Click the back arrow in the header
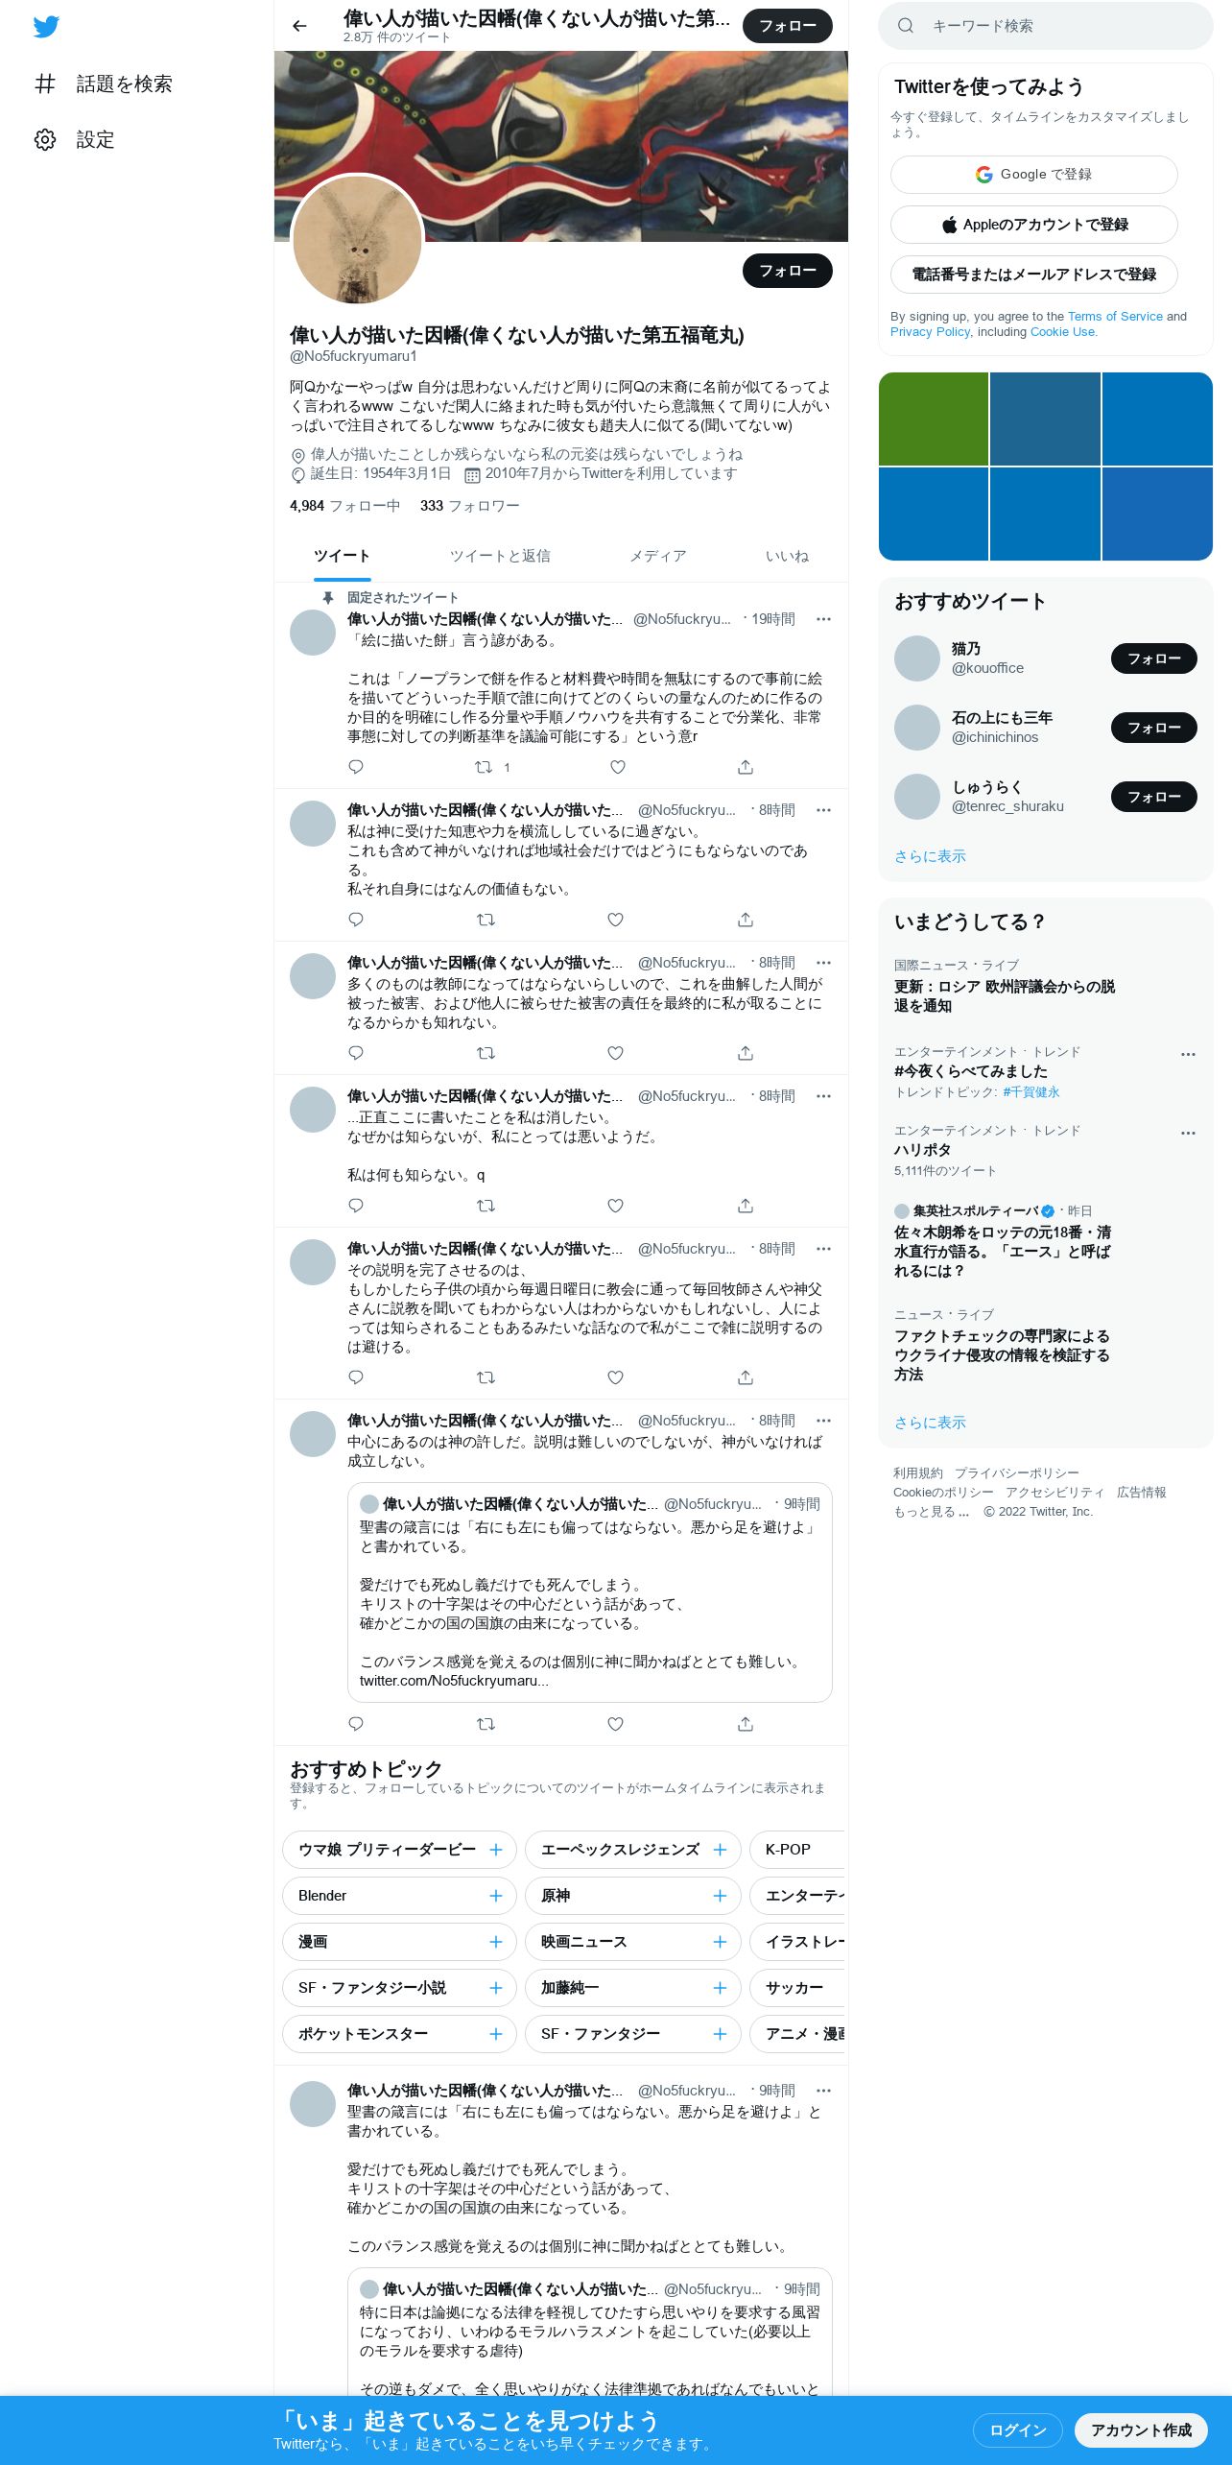 pos(299,26)
